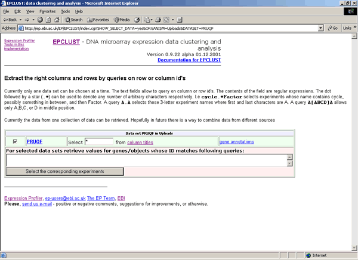The image size is (358, 260).
Task: Click the address bar URL field
Action: pyautogui.click(x=170, y=28)
